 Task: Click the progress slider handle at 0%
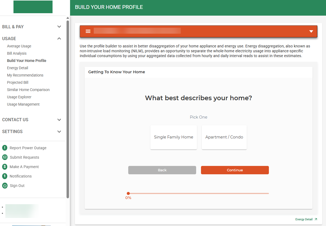point(128,193)
